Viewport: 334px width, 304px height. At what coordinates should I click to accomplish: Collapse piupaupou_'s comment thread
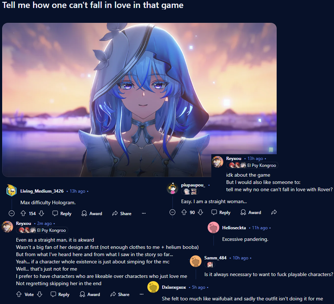[x=172, y=212]
